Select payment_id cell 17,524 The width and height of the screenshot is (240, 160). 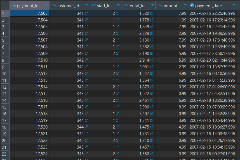click(30, 154)
